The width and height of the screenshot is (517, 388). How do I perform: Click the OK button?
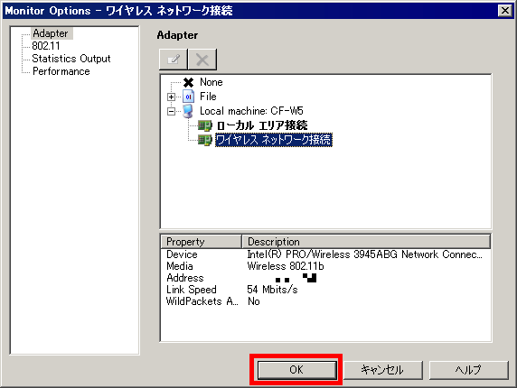[x=296, y=370]
